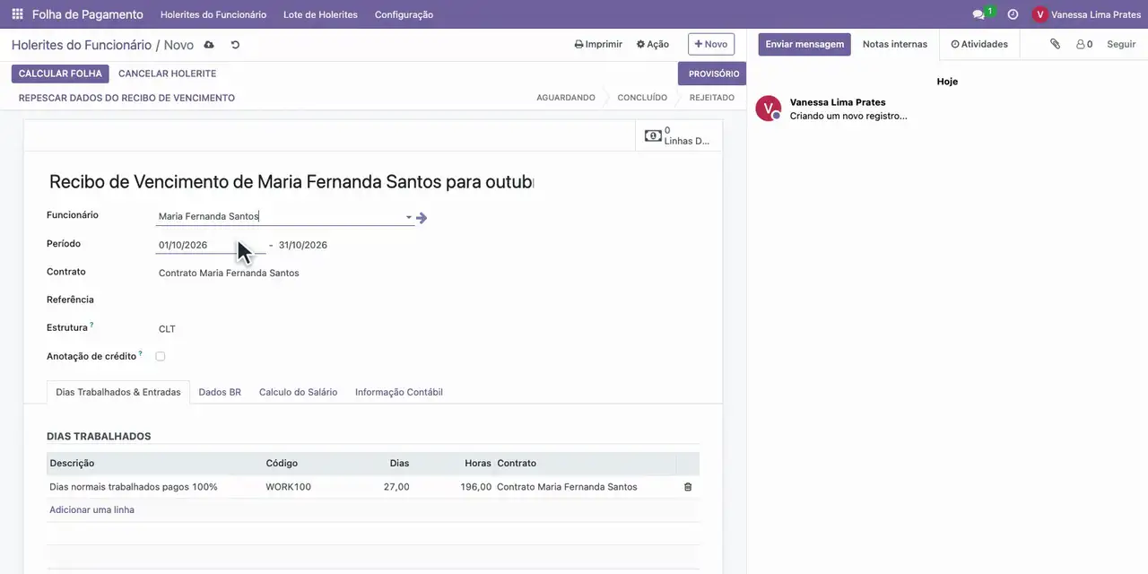Click the Seguir button
The image size is (1148, 574).
click(1121, 44)
